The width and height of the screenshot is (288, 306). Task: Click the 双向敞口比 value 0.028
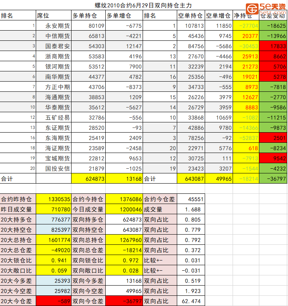point(124,270)
